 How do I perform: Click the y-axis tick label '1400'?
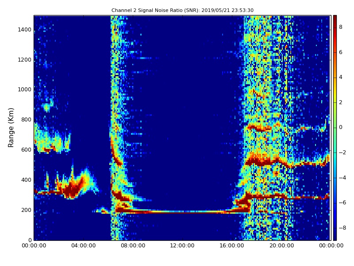click(x=25, y=30)
